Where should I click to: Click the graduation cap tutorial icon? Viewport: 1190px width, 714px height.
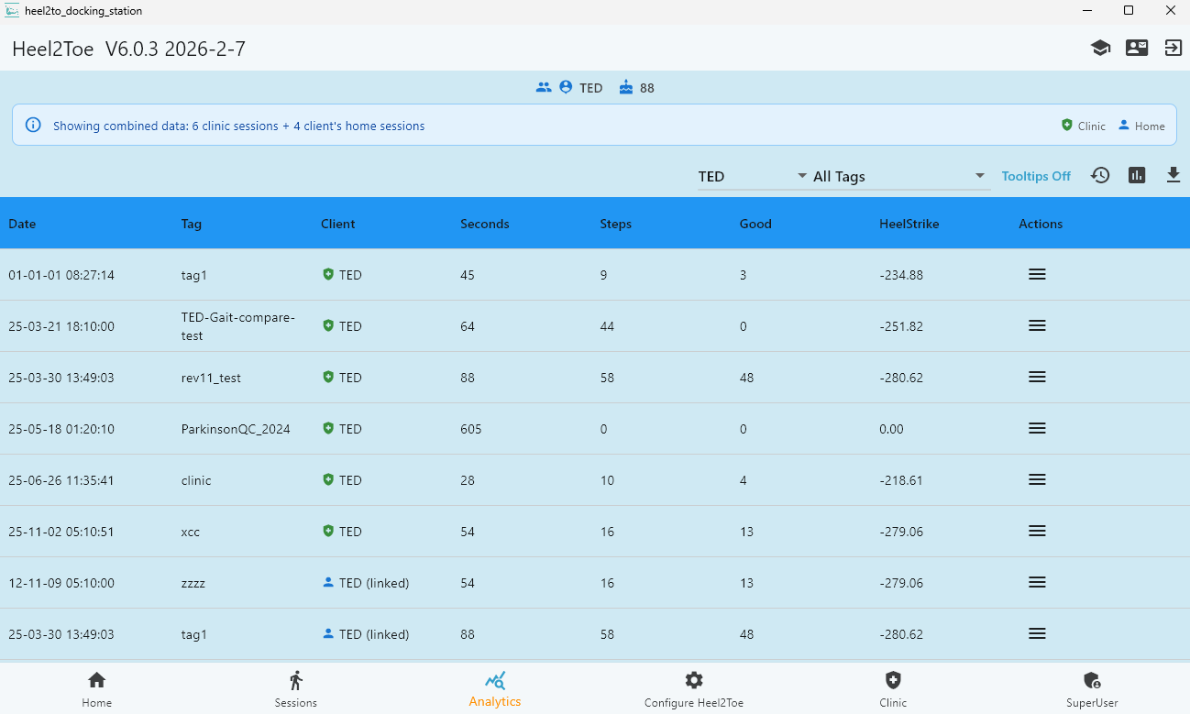click(1100, 49)
